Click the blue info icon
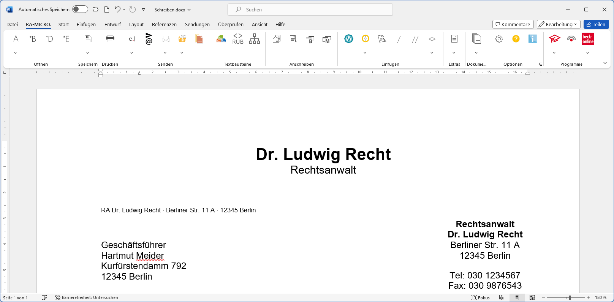Screen dimensions: 614x302 [533, 39]
